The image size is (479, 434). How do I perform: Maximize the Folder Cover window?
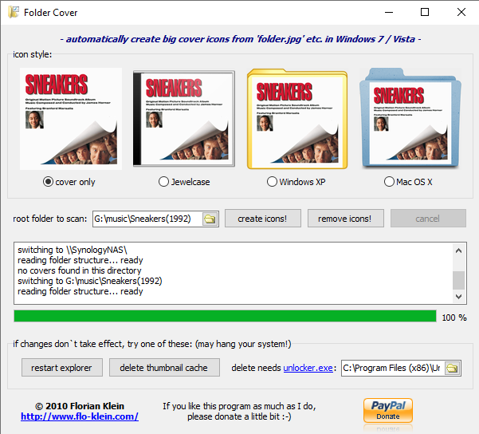pos(425,12)
